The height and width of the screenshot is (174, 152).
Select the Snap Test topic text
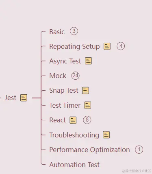tap(64, 91)
